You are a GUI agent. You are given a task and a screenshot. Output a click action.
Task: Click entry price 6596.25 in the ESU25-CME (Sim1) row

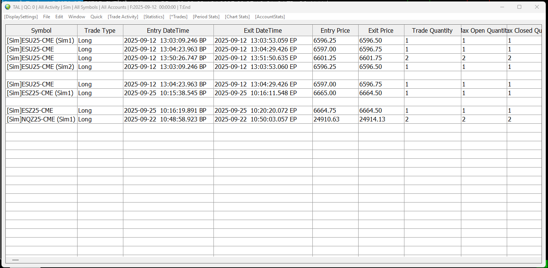coord(335,40)
